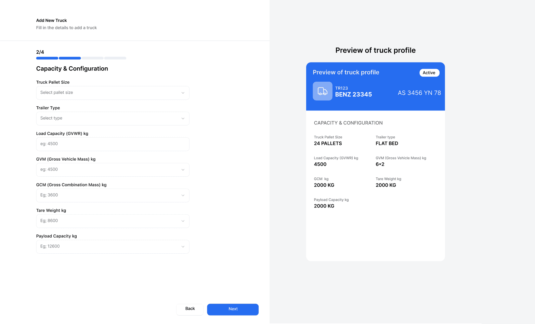Screen dimensions: 535x324
Task: Click the third progress step segment
Action: point(92,58)
